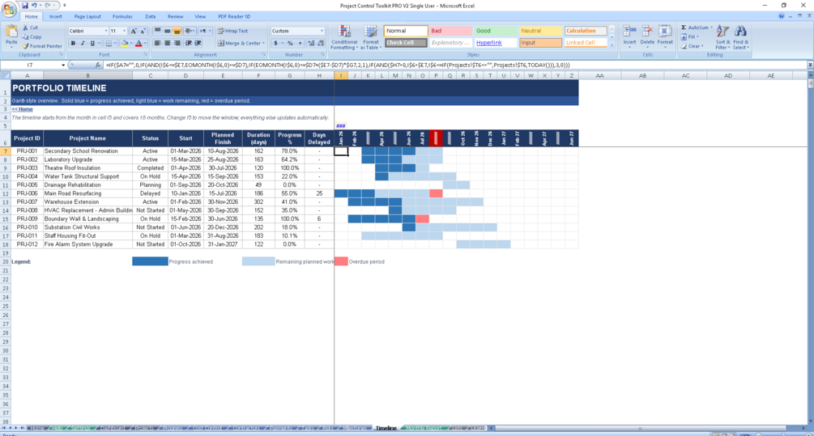Enable middle vertical alignment
Image resolution: width=814 pixels, height=436 pixels.
(167, 31)
